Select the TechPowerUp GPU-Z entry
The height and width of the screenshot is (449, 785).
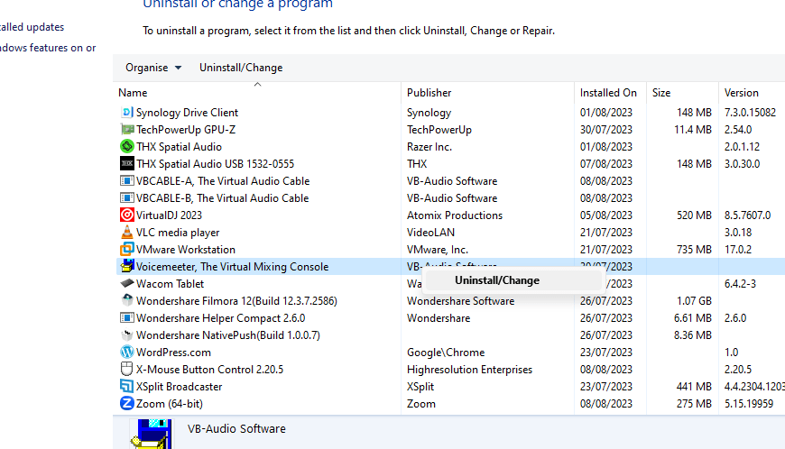click(x=186, y=130)
